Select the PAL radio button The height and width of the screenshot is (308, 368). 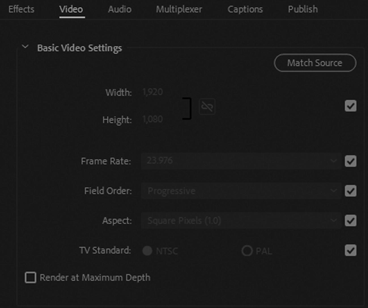pos(247,251)
